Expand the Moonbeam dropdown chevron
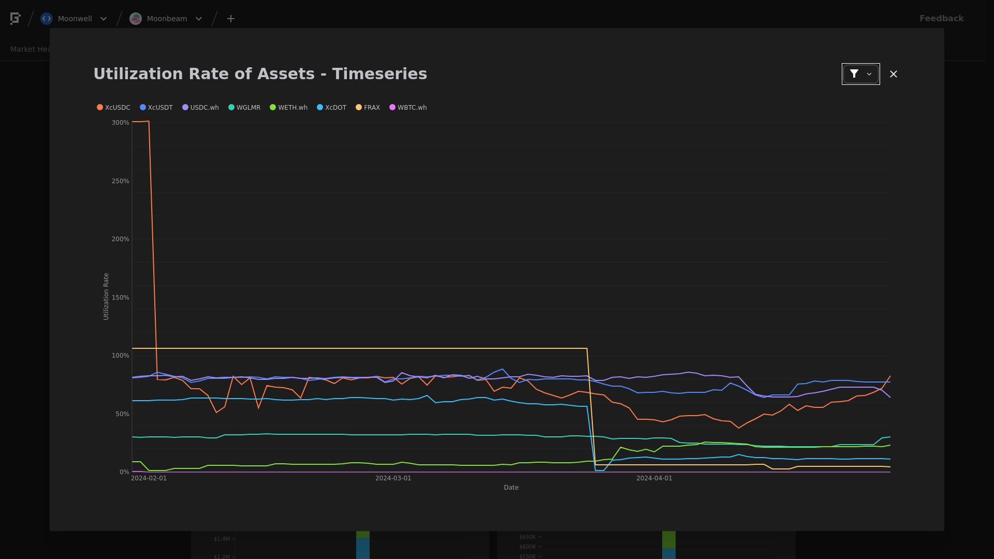Image resolution: width=994 pixels, height=559 pixels. (x=199, y=19)
